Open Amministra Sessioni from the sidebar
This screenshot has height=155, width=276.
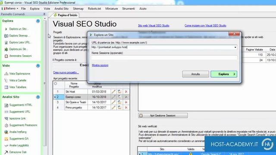(x=20, y=56)
